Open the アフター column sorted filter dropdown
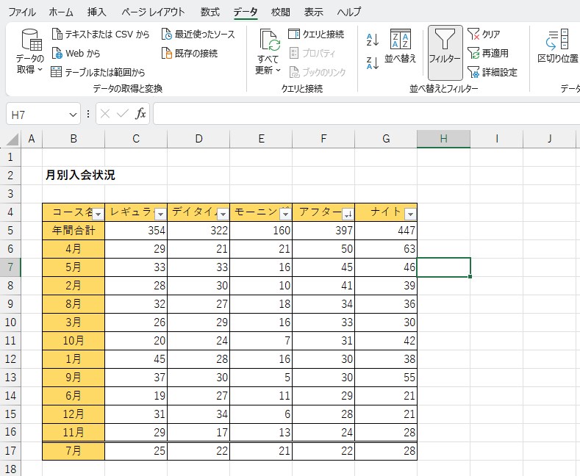Screen dimensions: 580x476 (348, 214)
